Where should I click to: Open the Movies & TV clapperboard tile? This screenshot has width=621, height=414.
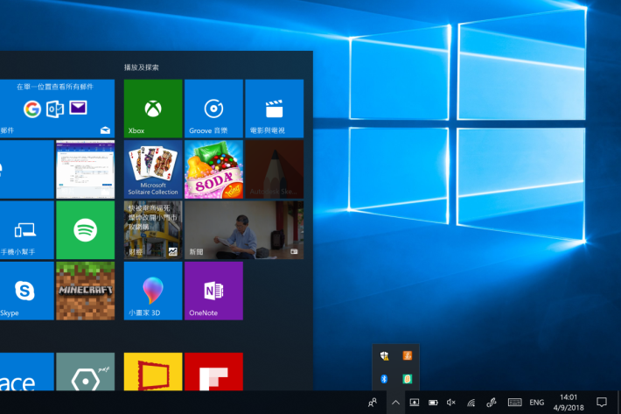[x=274, y=109]
